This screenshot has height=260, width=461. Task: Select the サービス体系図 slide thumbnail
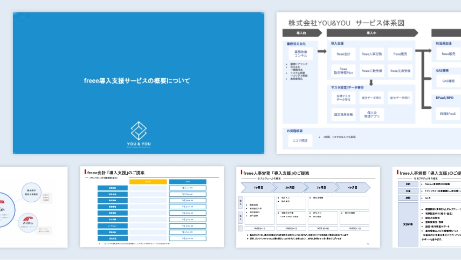click(369, 83)
